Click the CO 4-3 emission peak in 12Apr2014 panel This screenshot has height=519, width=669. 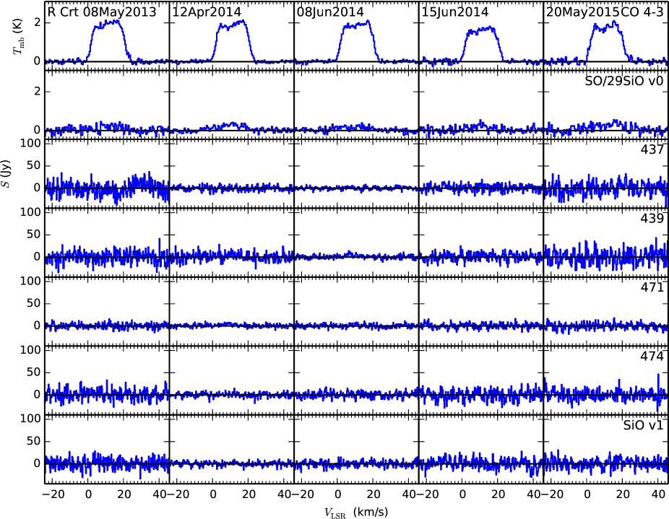[233, 41]
